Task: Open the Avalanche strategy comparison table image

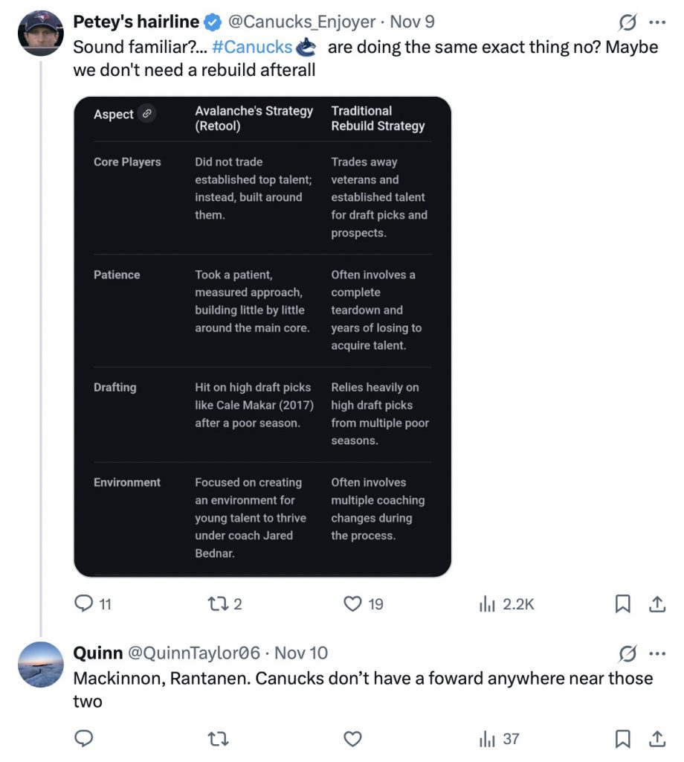Action: click(262, 336)
